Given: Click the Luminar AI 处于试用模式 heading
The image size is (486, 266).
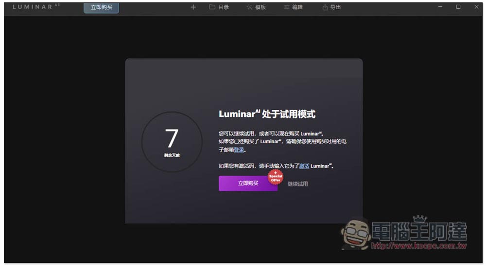Looking at the screenshot, I should point(267,114).
